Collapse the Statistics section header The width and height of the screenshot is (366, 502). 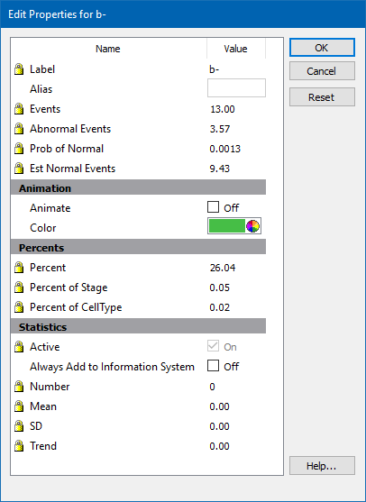point(138,326)
